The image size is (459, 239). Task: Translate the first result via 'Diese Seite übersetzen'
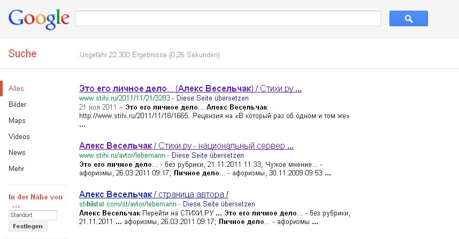click(212, 98)
